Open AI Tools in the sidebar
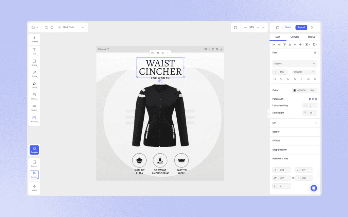The image size is (348, 217). pyautogui.click(x=34, y=119)
